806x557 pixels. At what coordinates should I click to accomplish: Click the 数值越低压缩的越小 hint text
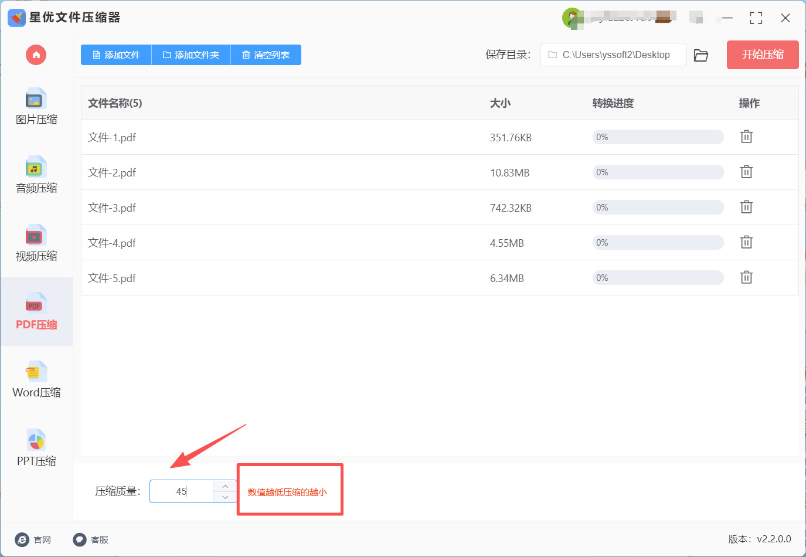pos(287,493)
